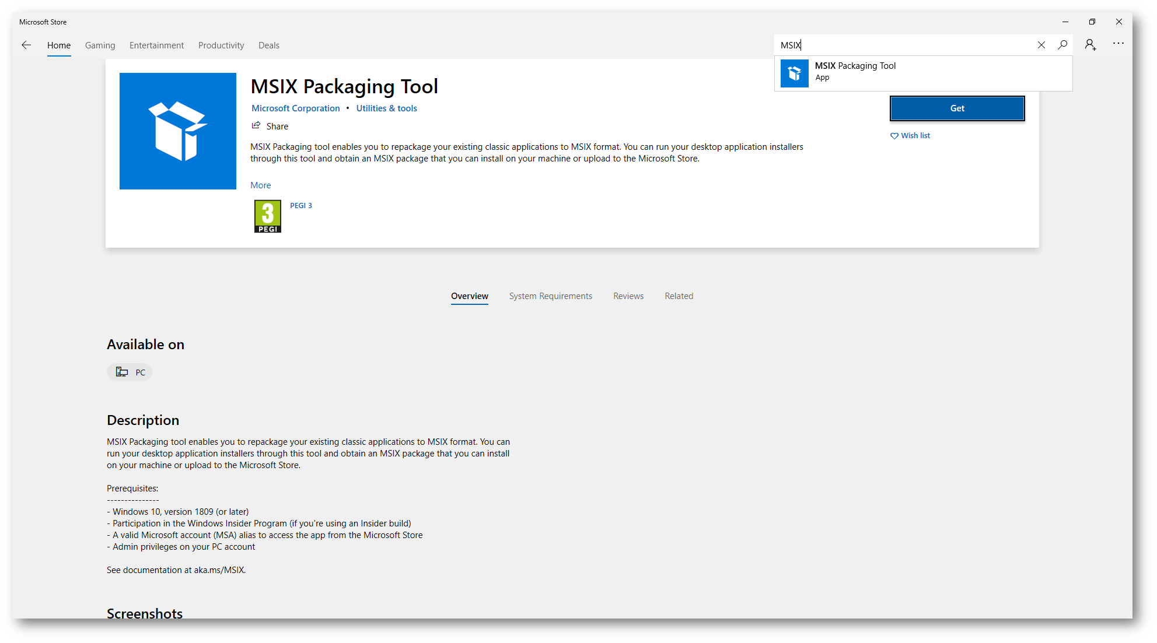Click the Available on heading
Viewport: 1157px width, 643px height.
(146, 345)
